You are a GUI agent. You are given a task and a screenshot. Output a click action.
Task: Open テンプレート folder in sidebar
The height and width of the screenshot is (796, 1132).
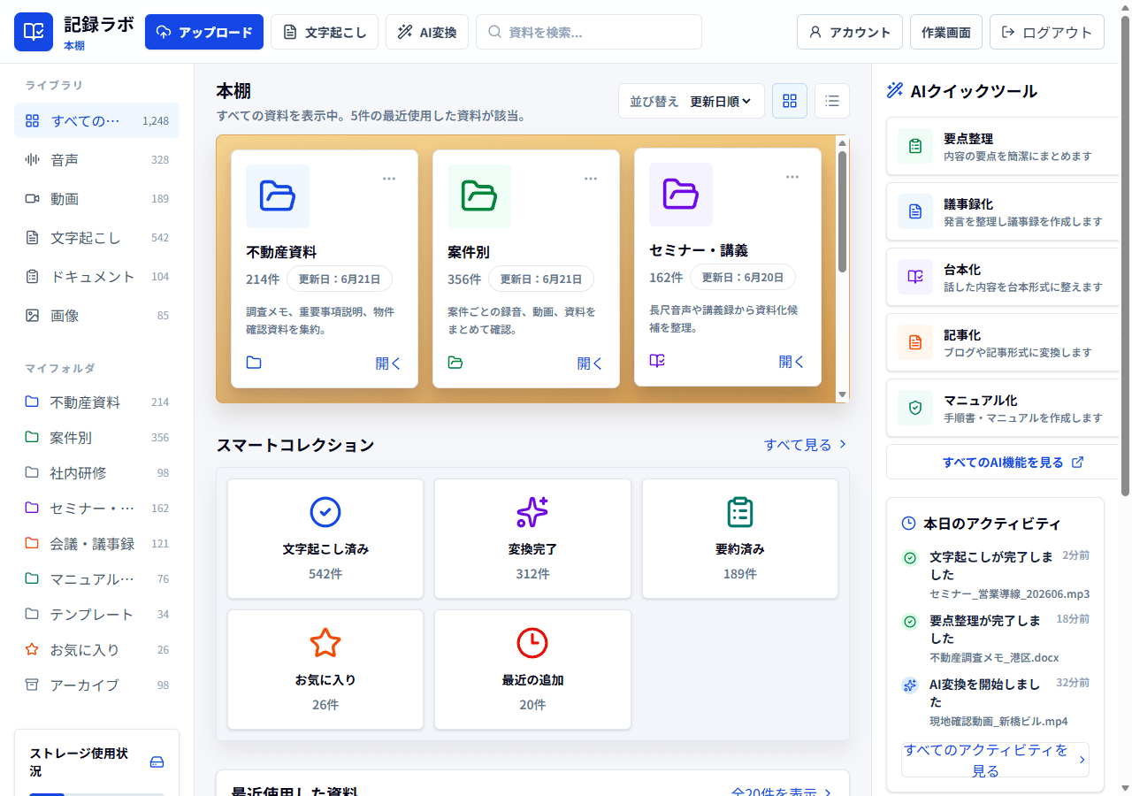96,615
